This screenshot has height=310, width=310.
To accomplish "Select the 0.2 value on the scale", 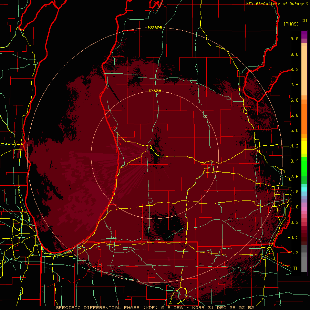I will (x=294, y=223).
